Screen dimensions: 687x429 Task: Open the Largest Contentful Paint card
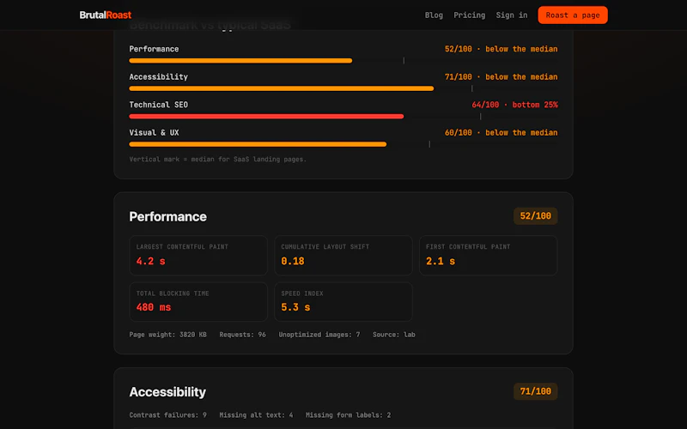click(x=198, y=255)
